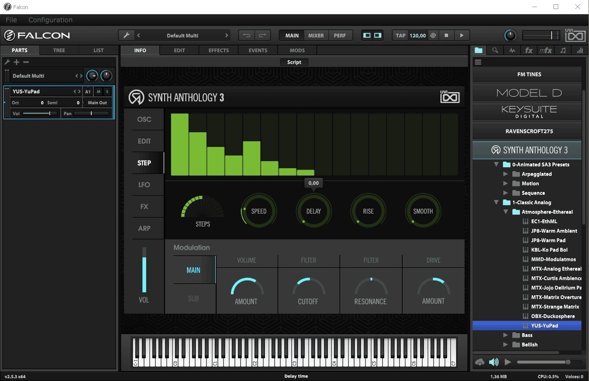Viewport: 589px width, 381px height.
Task: Click the DELAY knob
Action: click(313, 211)
